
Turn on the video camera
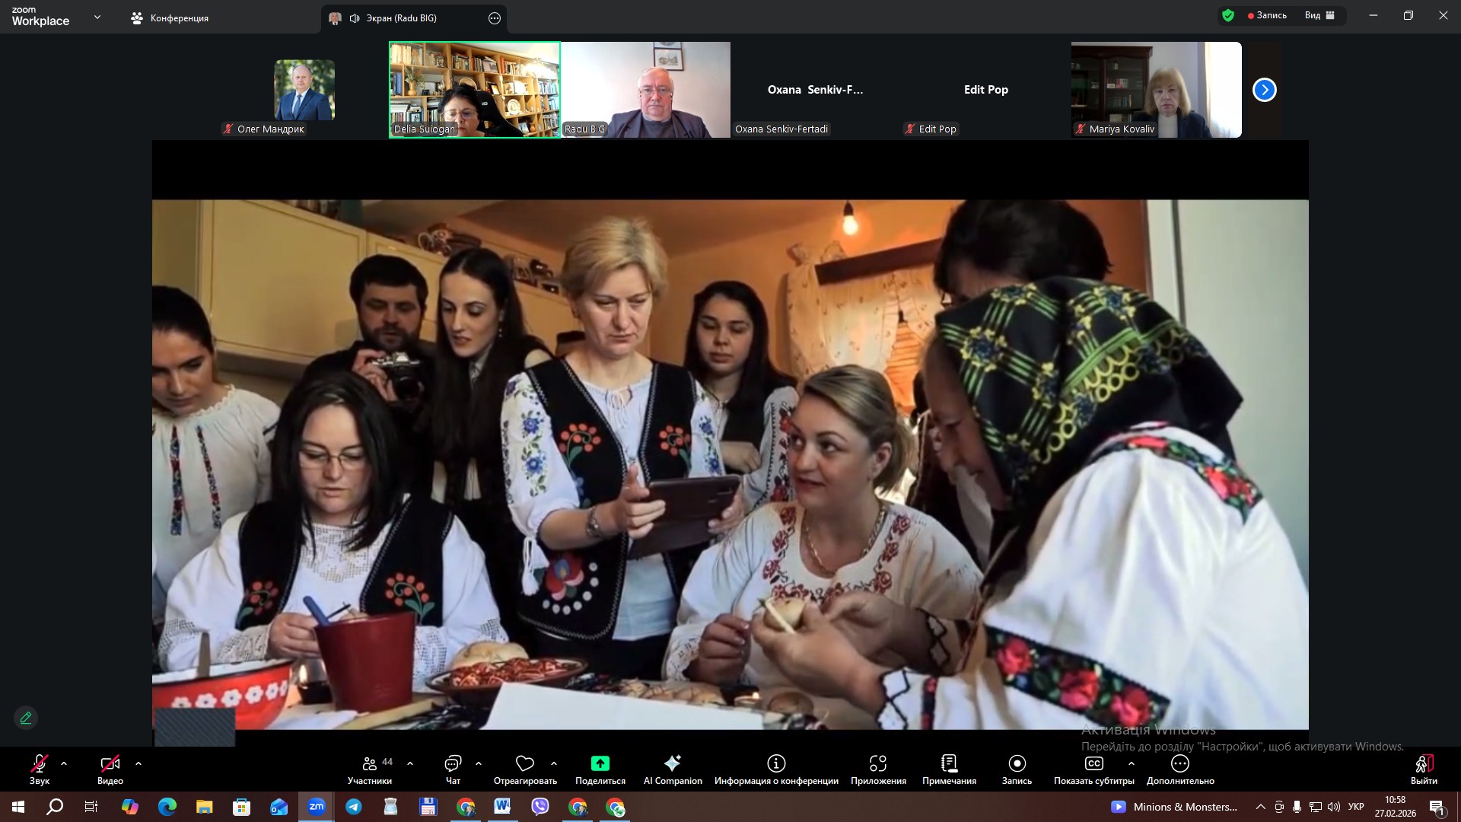[110, 769]
